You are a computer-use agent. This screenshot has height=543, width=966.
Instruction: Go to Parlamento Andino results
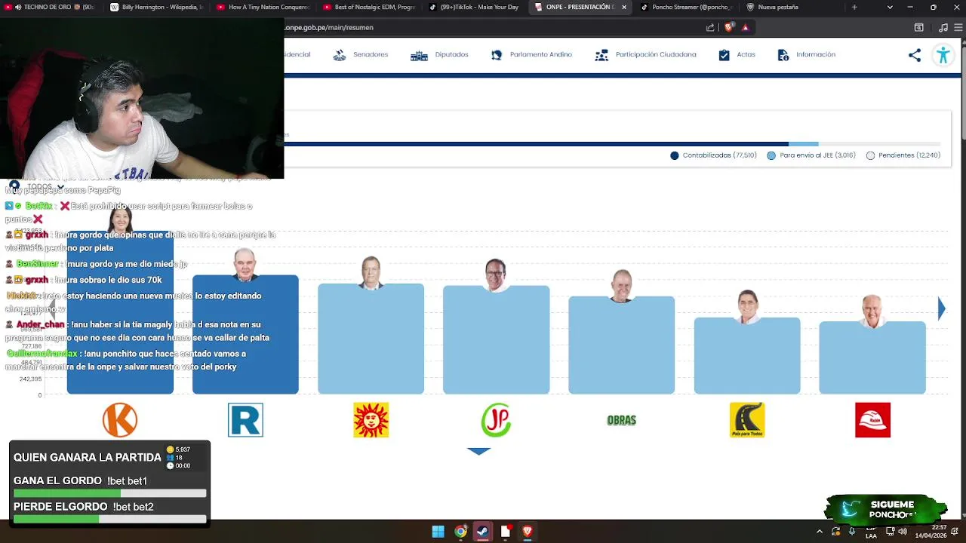pyautogui.click(x=531, y=54)
